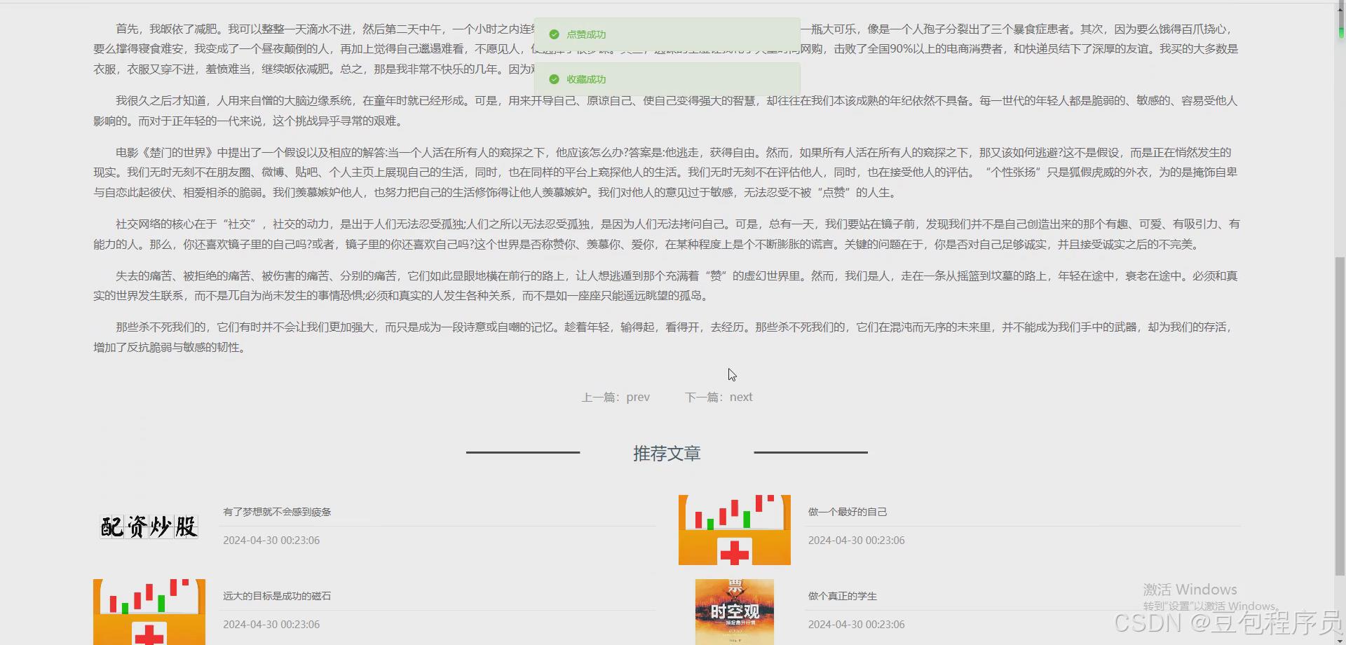This screenshot has height=645, width=1346.
Task: Click the red-cross chart icon beside 远大的目标是成功的磁石
Action: 149,611
